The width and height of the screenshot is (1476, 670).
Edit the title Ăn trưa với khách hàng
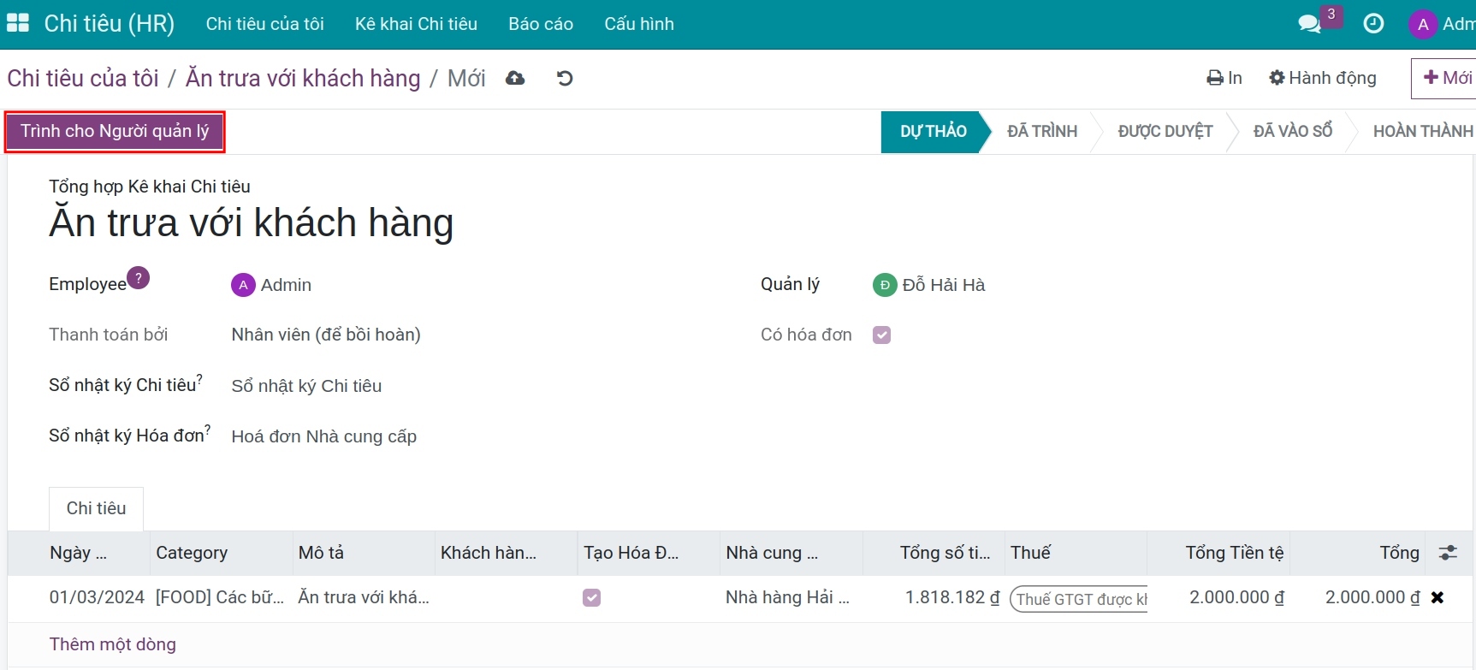[x=252, y=222]
